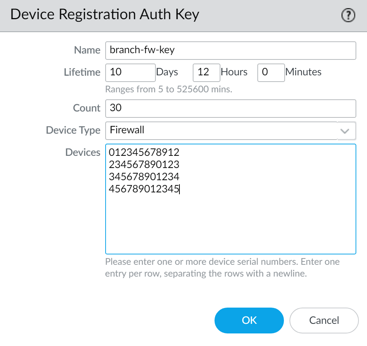Select the Lifetime Hours input box
367x346 pixels.
(x=206, y=72)
